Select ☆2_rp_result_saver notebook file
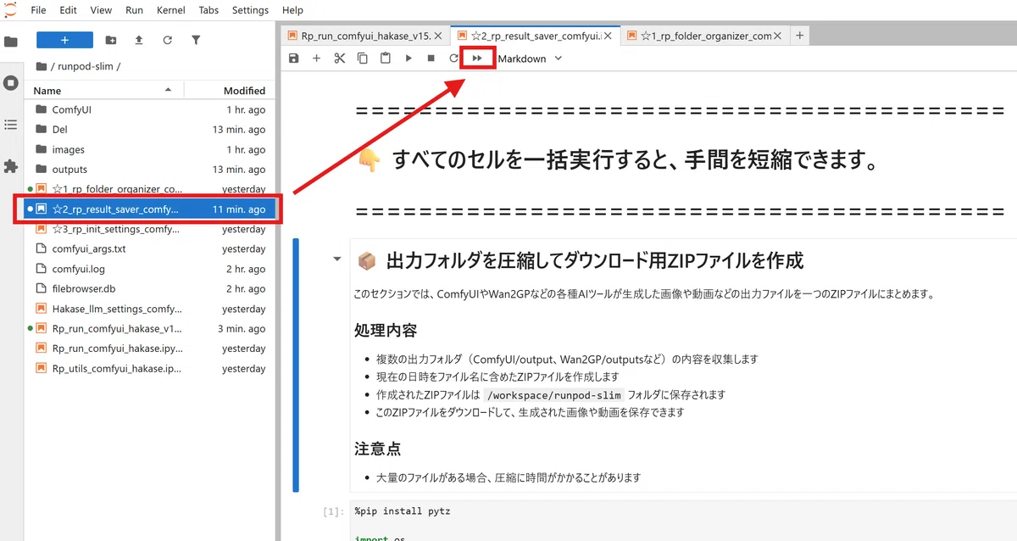Viewport: 1017px width, 541px height. pyautogui.click(x=149, y=209)
